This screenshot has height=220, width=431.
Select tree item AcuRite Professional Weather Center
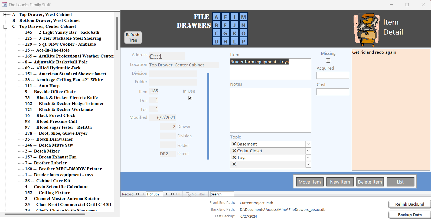tap(69, 56)
